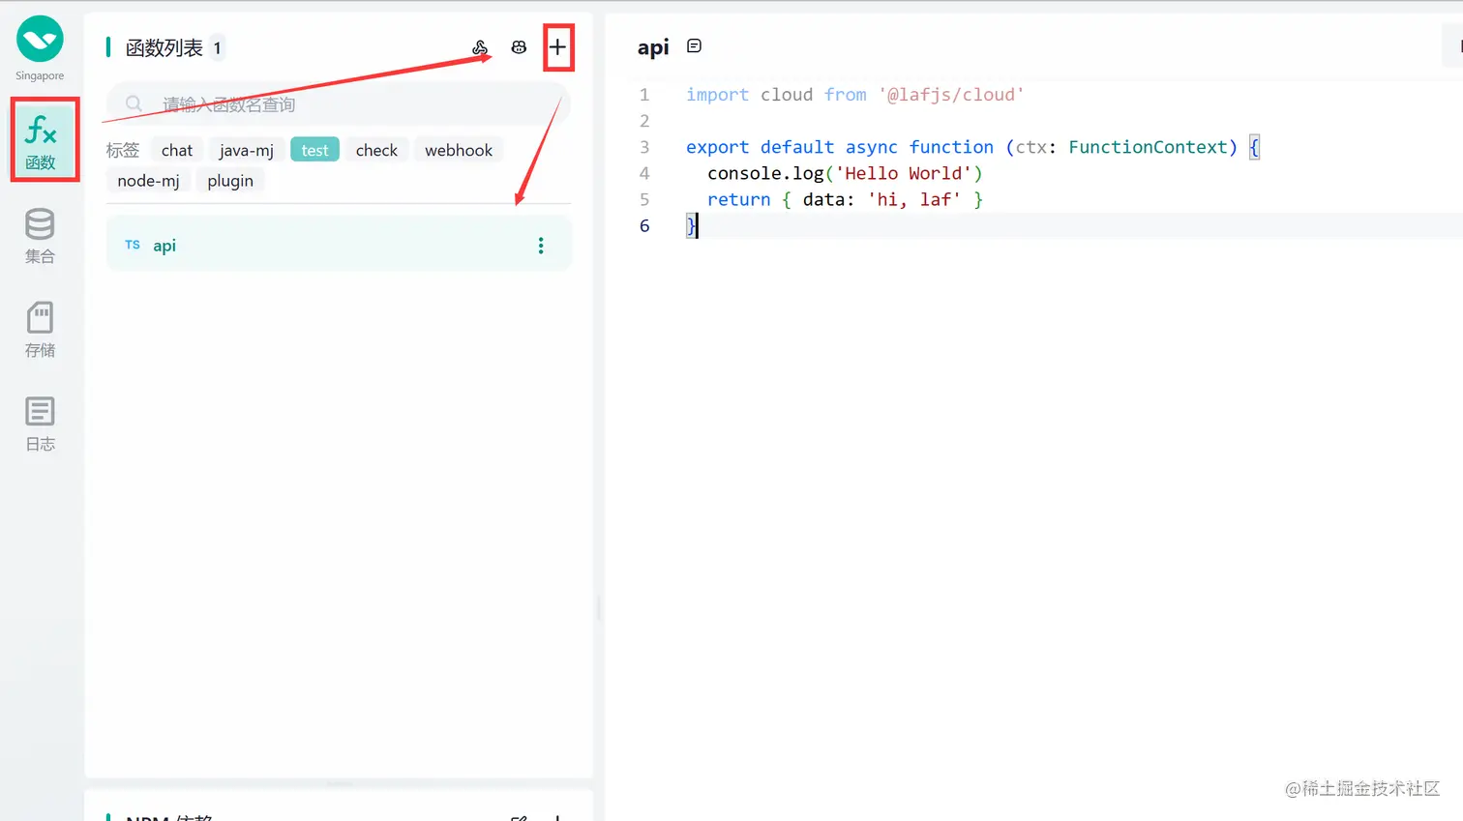The height and width of the screenshot is (821, 1463).
Task: Filter functions by the plugin tag
Action: coord(230,181)
